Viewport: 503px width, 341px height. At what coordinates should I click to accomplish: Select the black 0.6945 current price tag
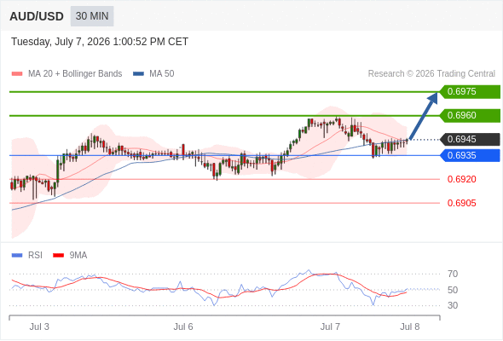(470, 140)
